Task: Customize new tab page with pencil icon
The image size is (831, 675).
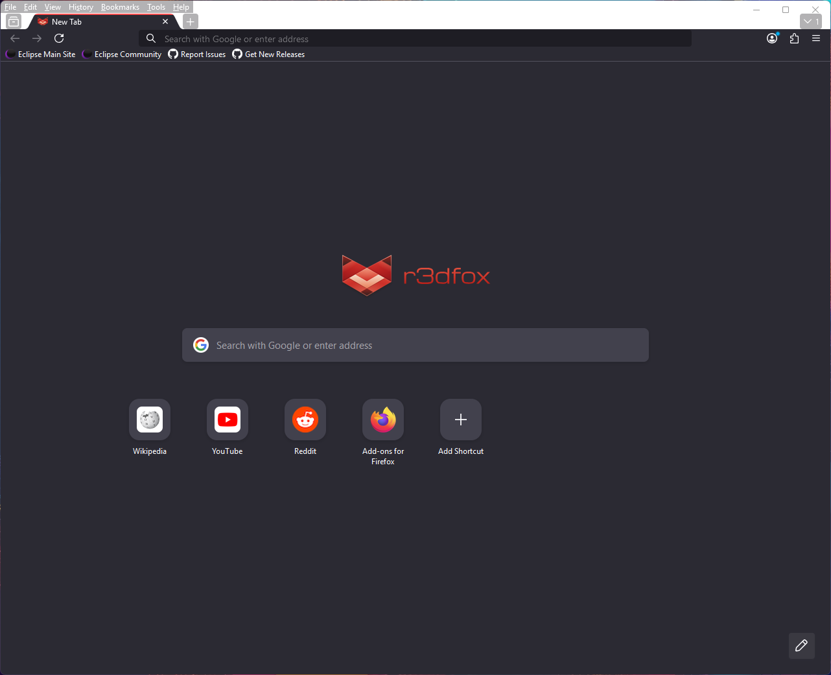Action: pyautogui.click(x=802, y=646)
